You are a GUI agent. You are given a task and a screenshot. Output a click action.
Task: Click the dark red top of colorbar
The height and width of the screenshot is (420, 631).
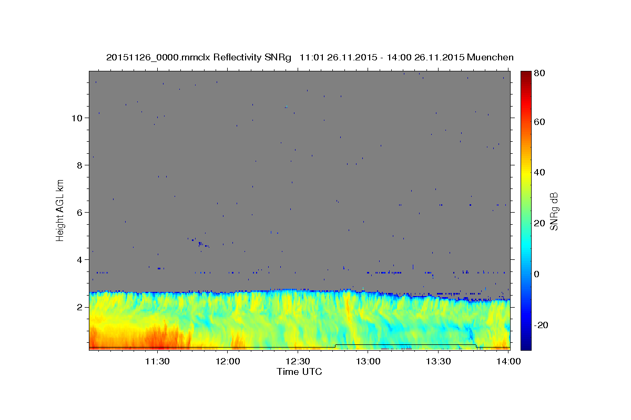pos(525,75)
